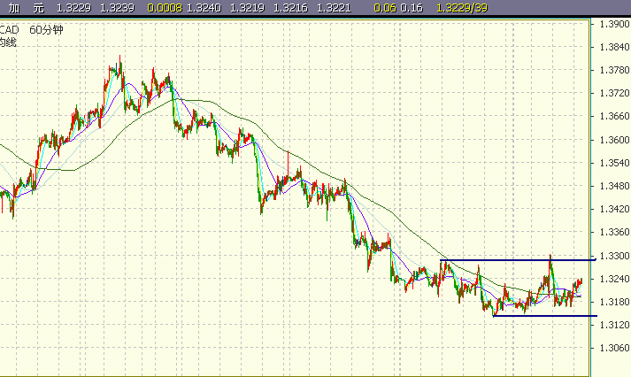Screen dimensions: 631x377
Task: Click the 1.3840 price axis label
Action: (614, 48)
